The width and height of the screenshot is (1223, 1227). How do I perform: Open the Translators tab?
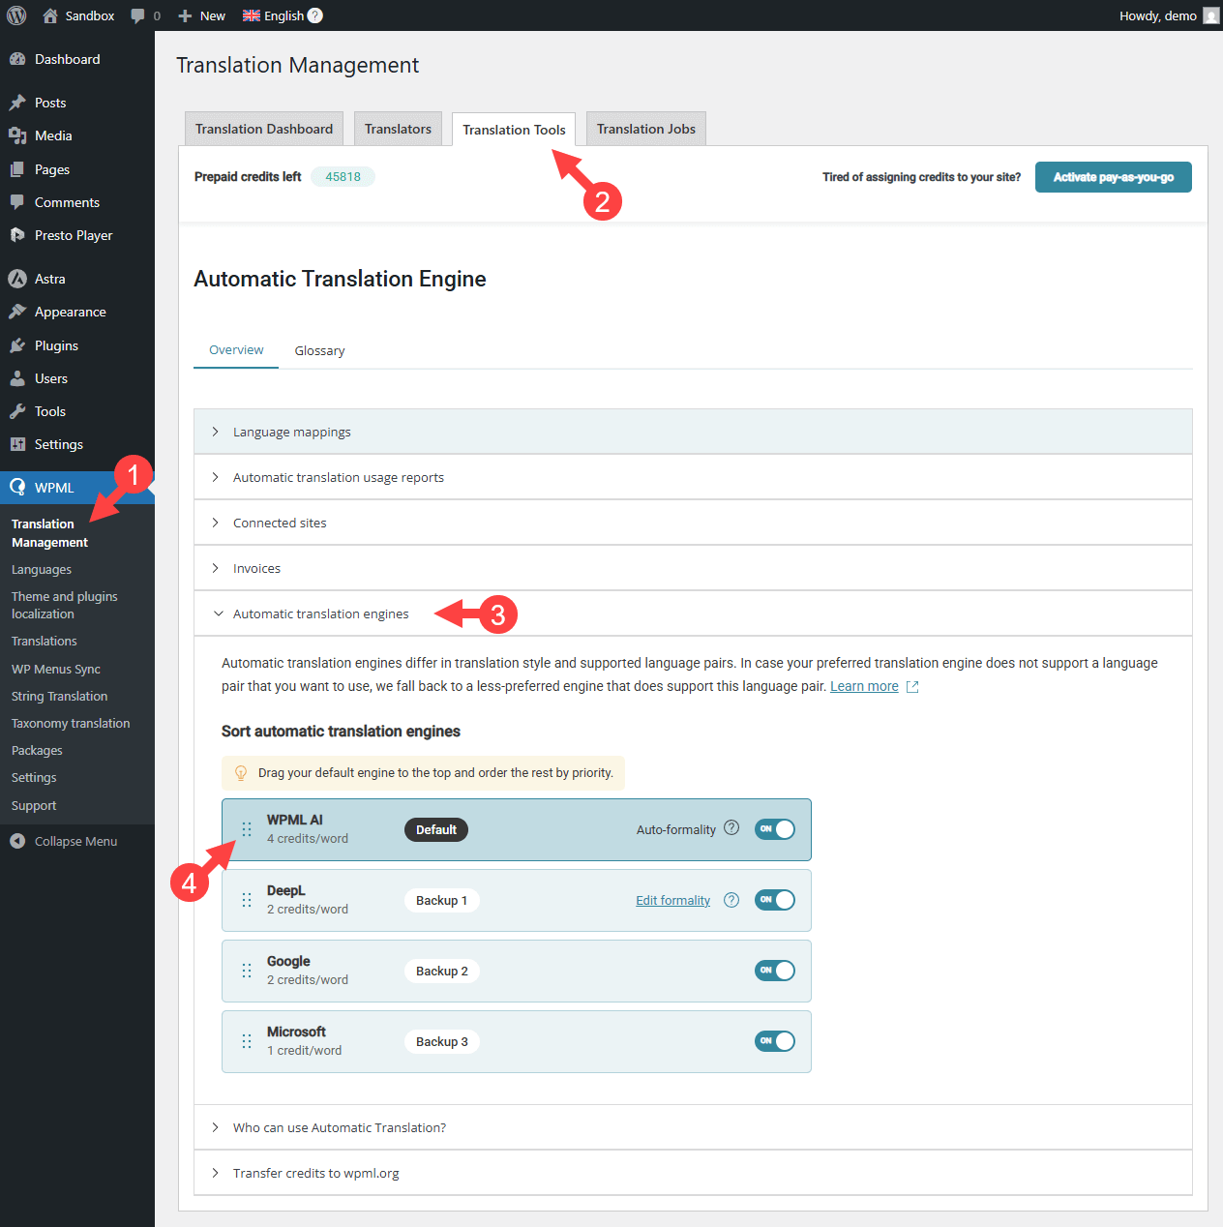(x=398, y=129)
